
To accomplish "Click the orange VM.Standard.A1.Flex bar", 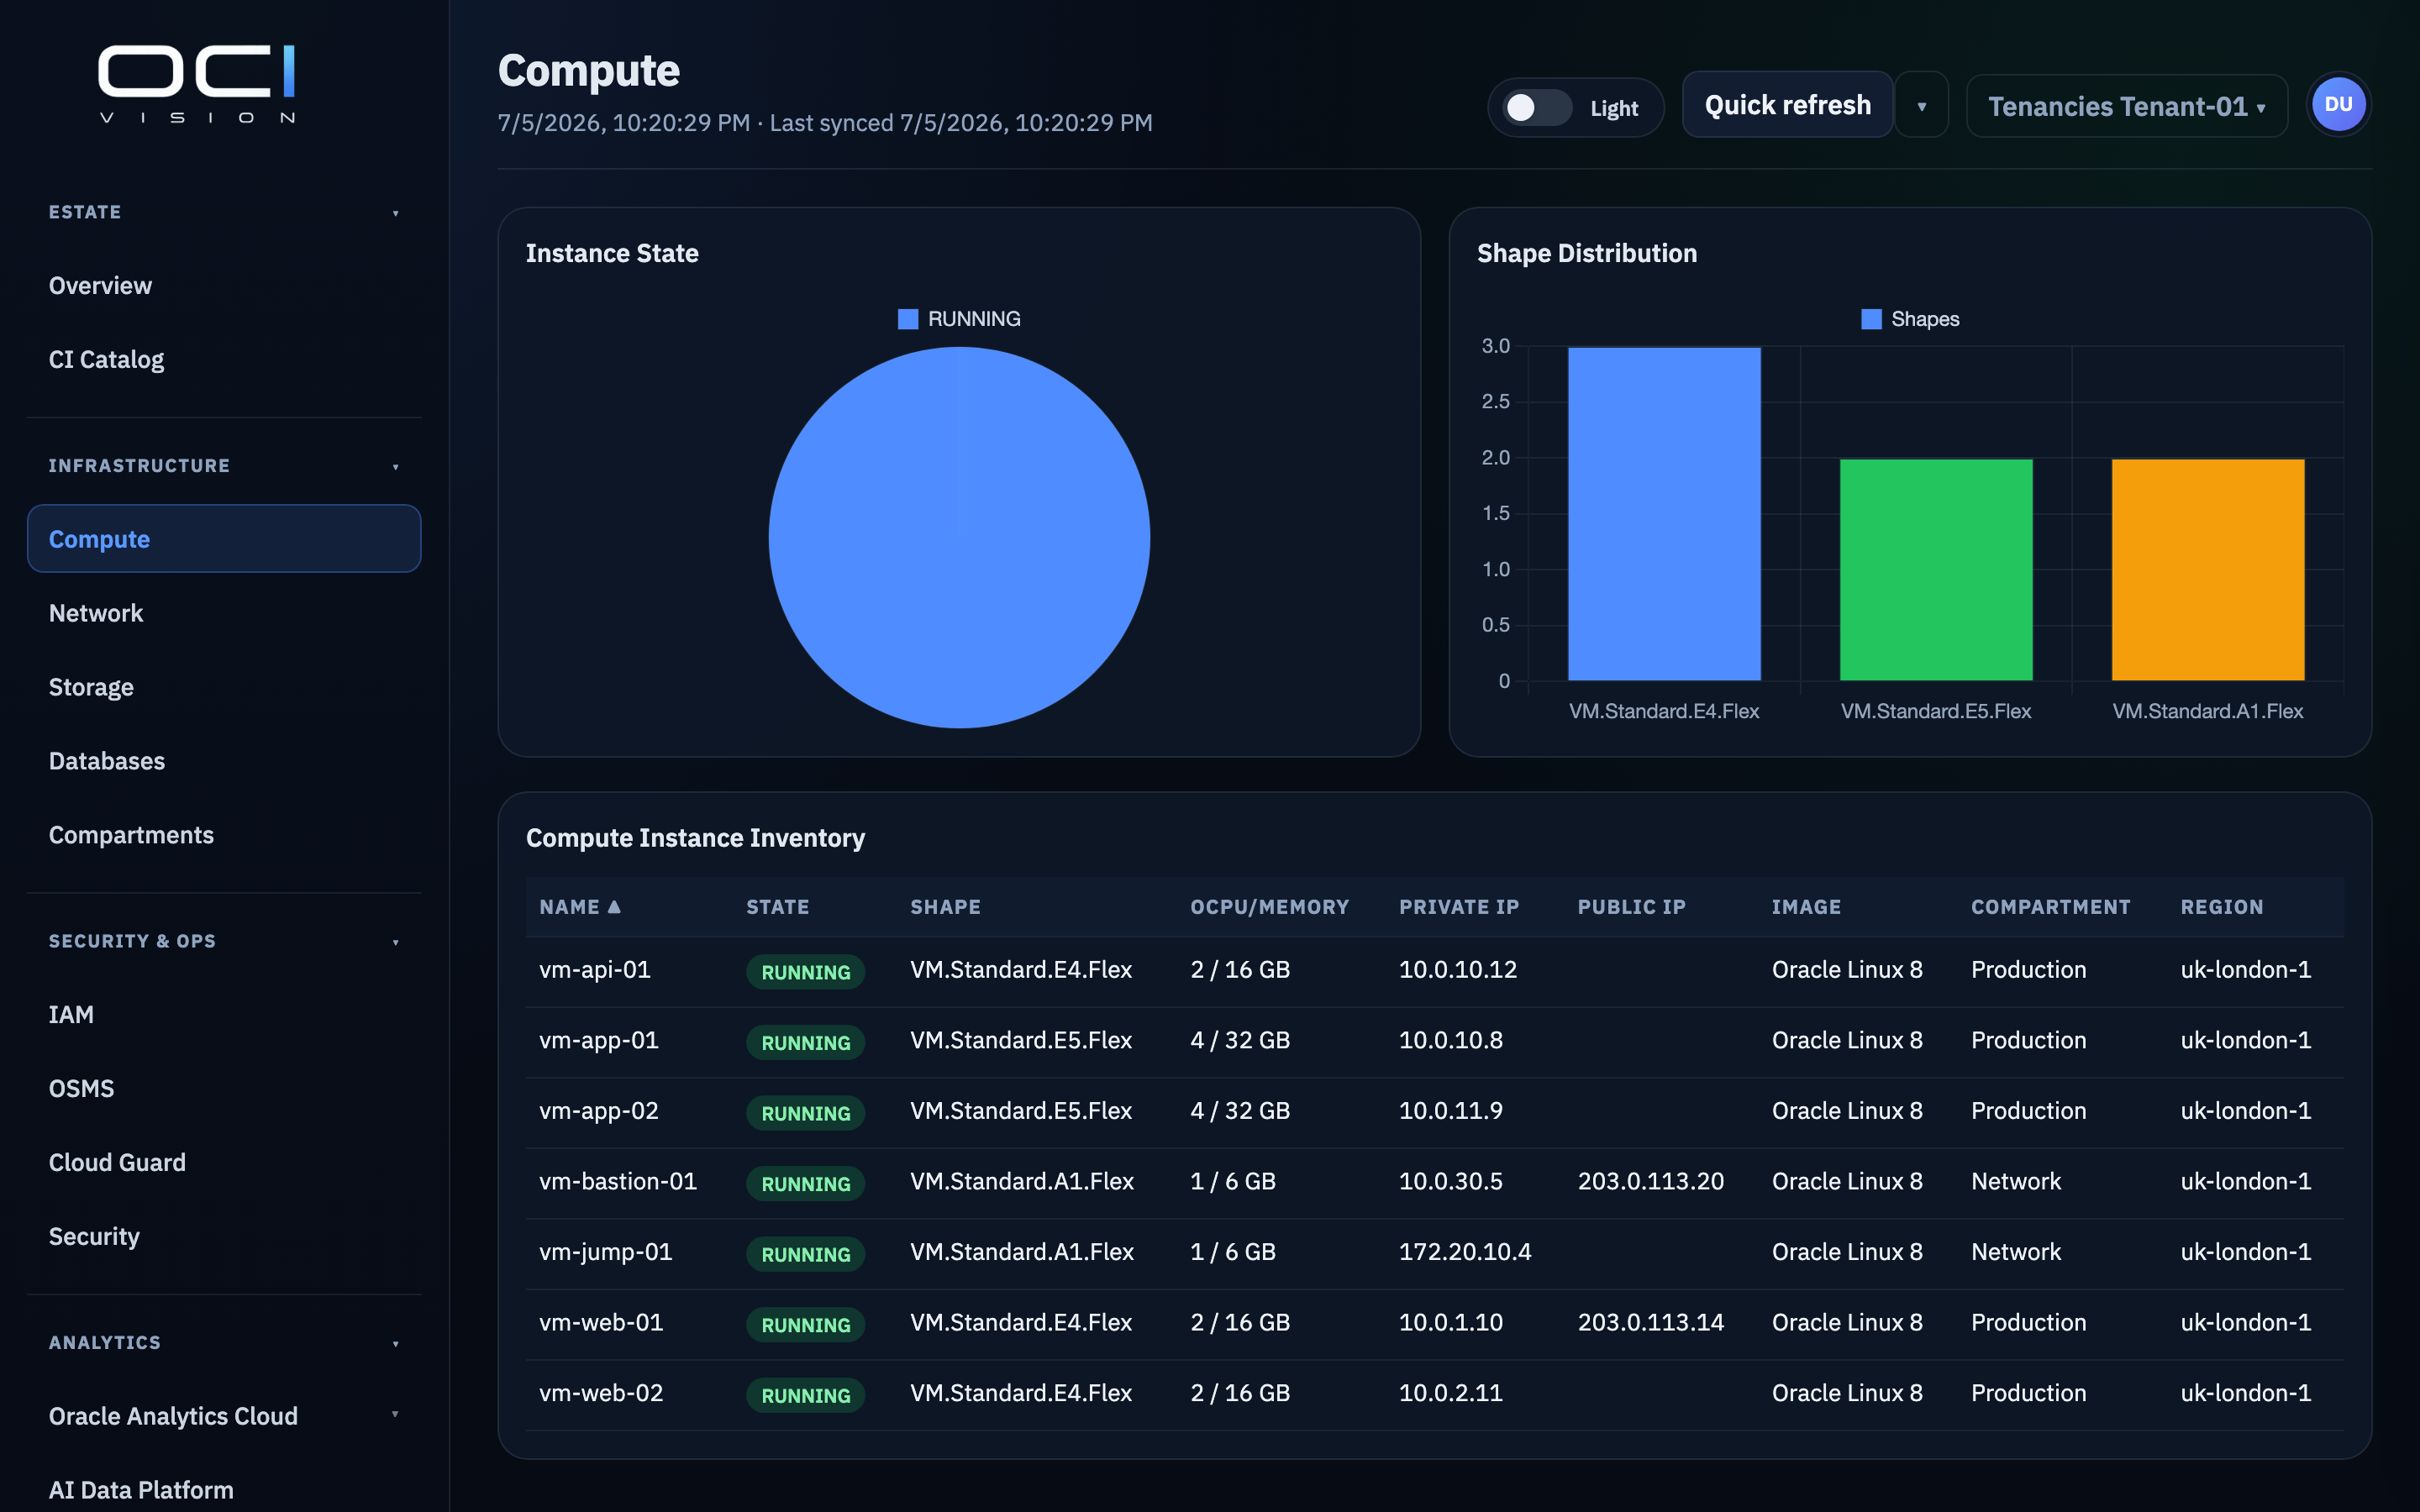I will (2207, 570).
